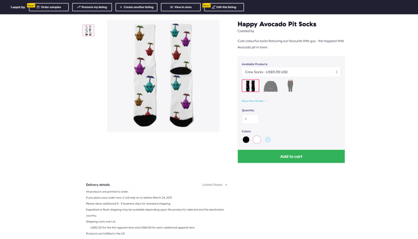Click the Add to cart button
The width and height of the screenshot is (418, 239).
pos(291,156)
